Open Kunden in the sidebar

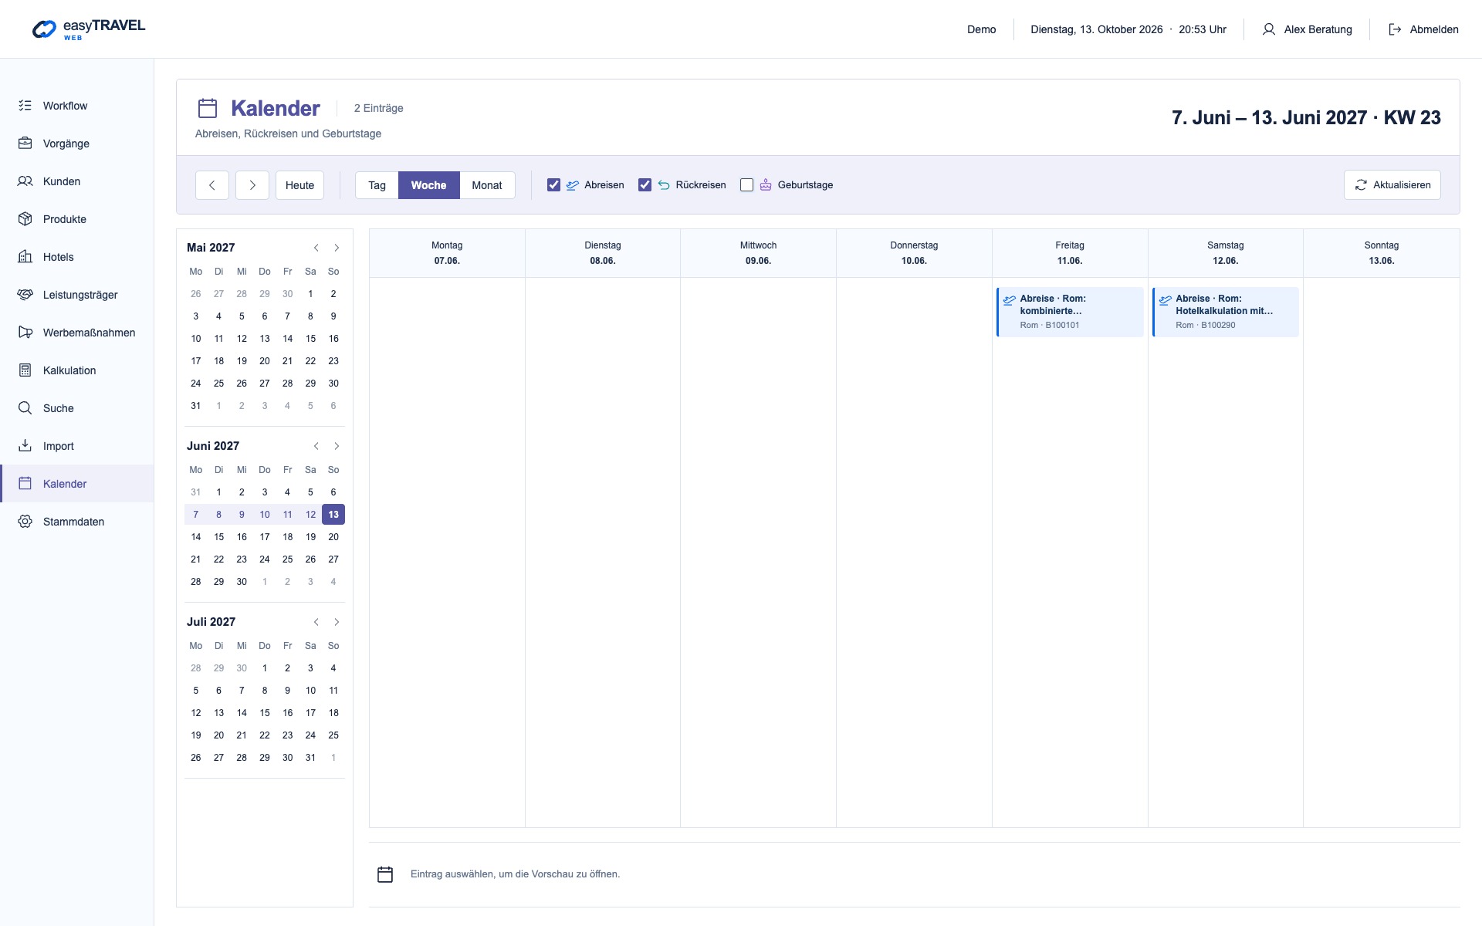(x=77, y=181)
